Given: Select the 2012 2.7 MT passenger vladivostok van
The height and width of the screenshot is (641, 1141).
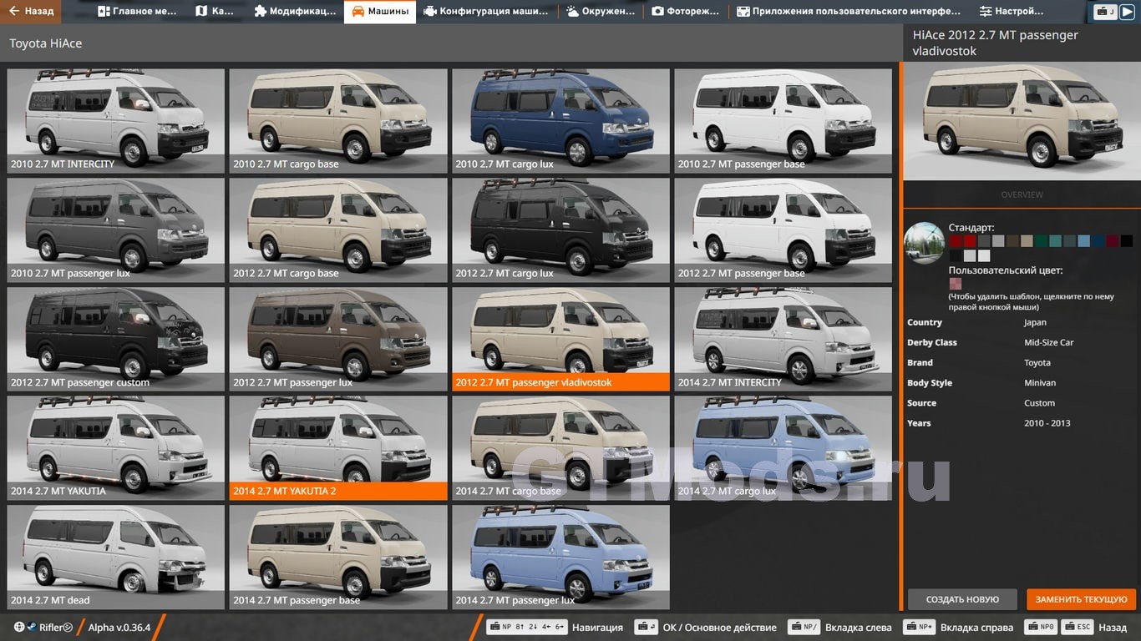Looking at the screenshot, I should (x=560, y=339).
